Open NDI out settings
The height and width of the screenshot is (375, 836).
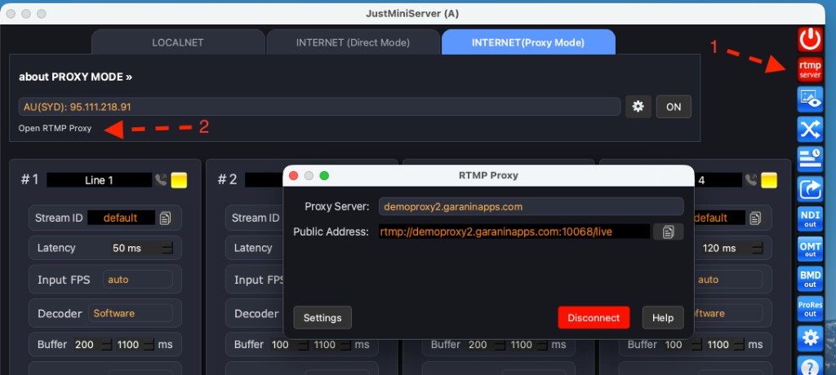[810, 219]
